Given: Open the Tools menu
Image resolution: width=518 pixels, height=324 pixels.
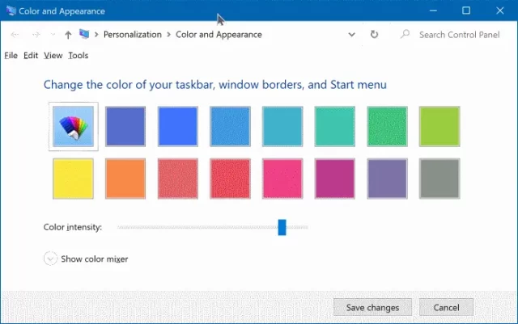Looking at the screenshot, I should [x=79, y=56].
